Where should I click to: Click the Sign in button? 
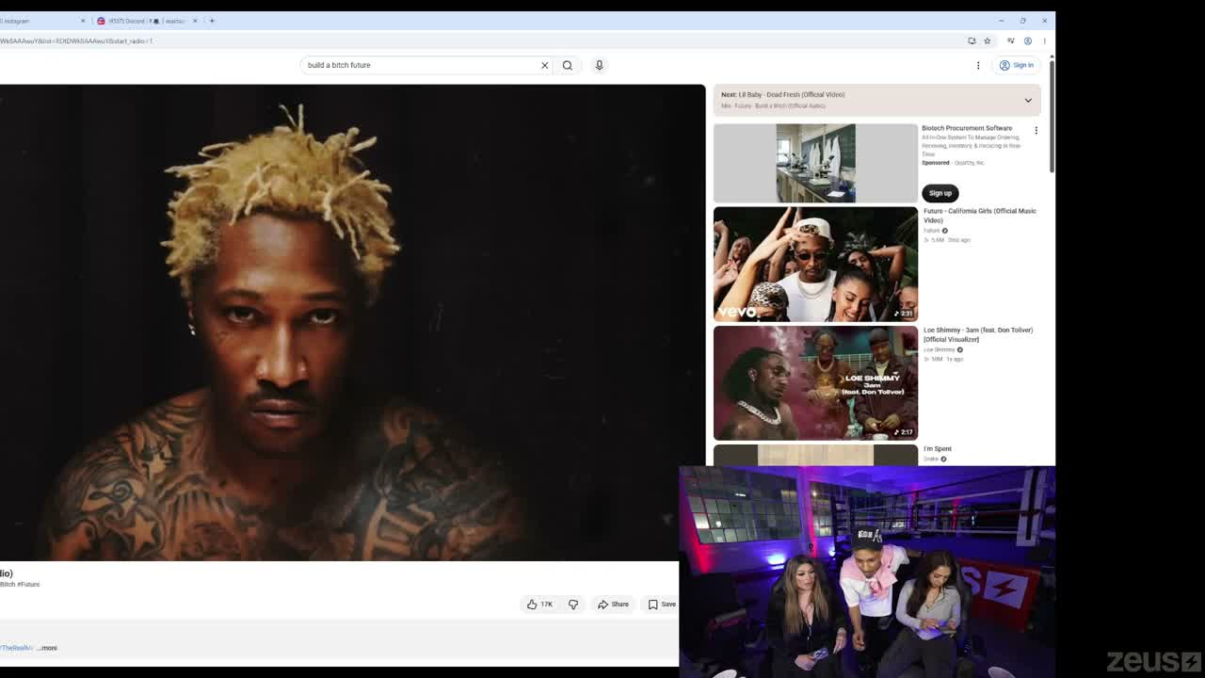point(1017,65)
